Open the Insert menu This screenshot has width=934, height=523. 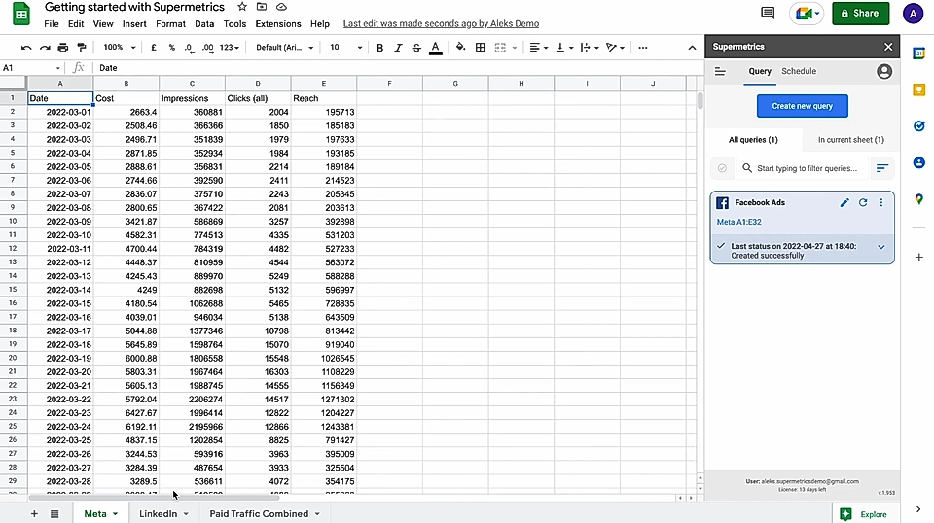click(134, 23)
